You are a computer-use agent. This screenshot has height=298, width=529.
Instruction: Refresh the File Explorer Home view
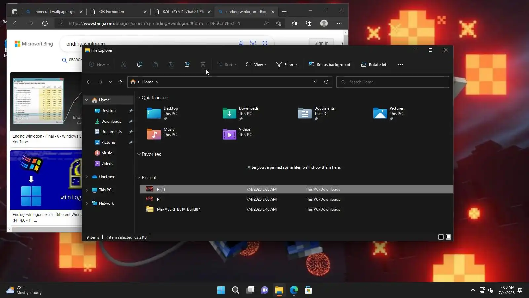click(326, 82)
